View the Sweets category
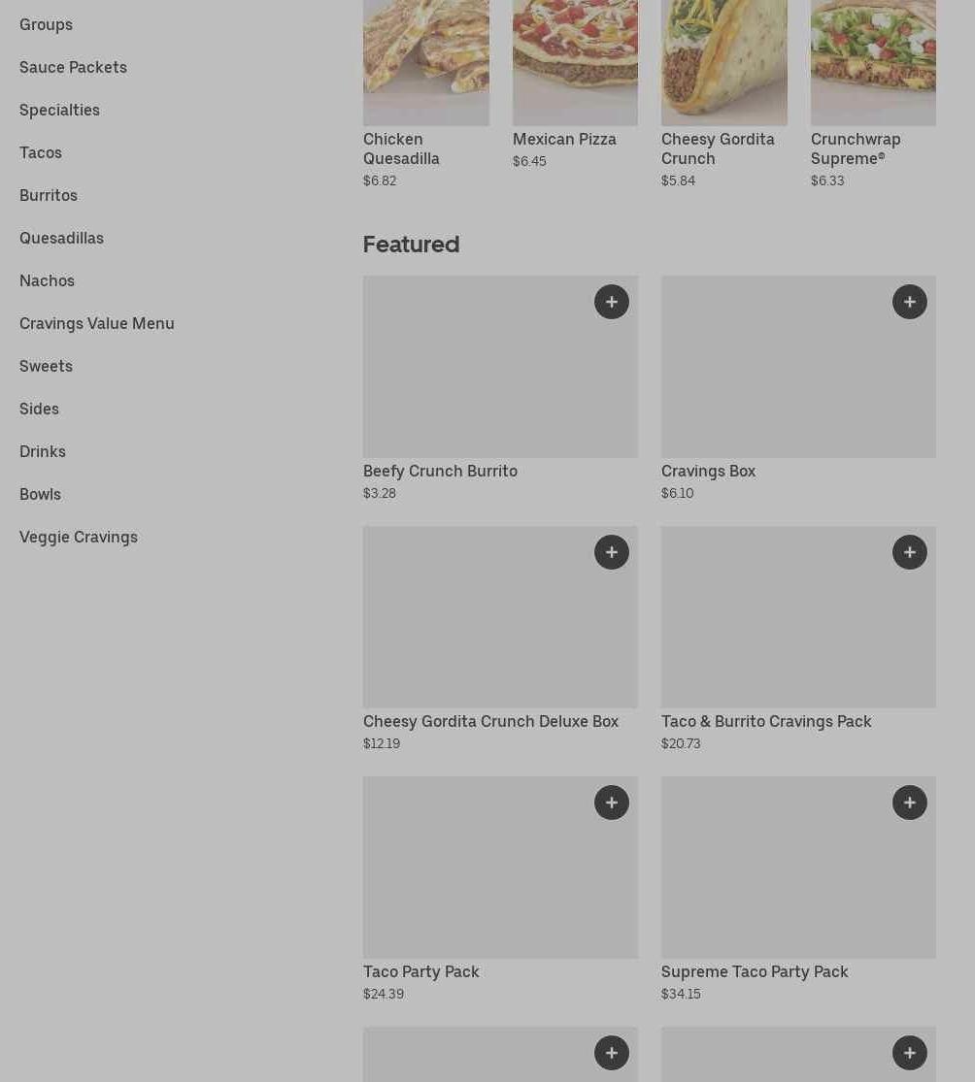975x1082 pixels. 47,366
